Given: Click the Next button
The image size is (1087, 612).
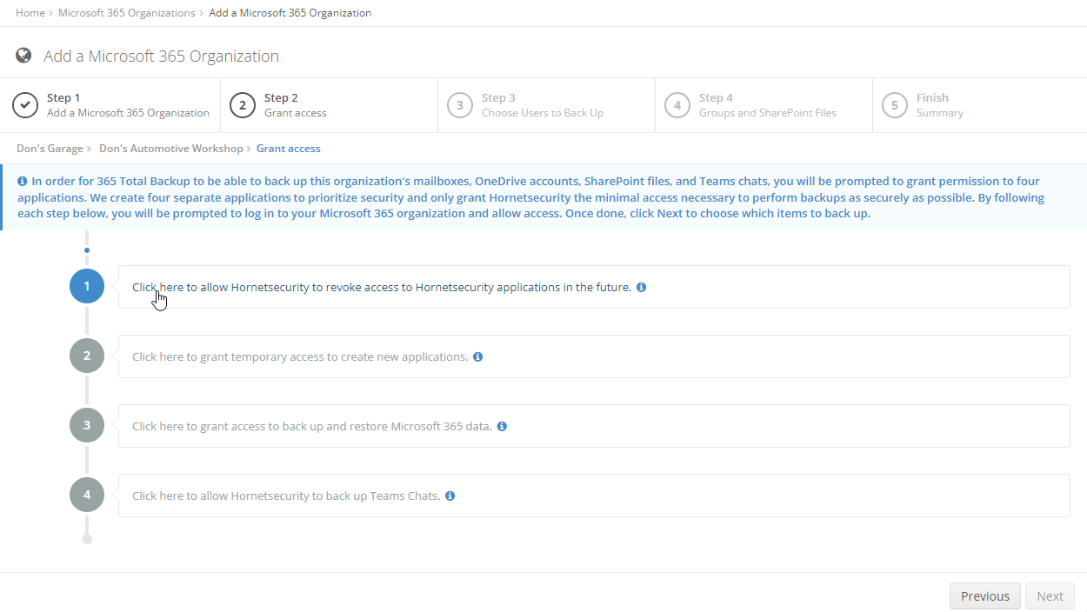Looking at the screenshot, I should click(x=1050, y=595).
